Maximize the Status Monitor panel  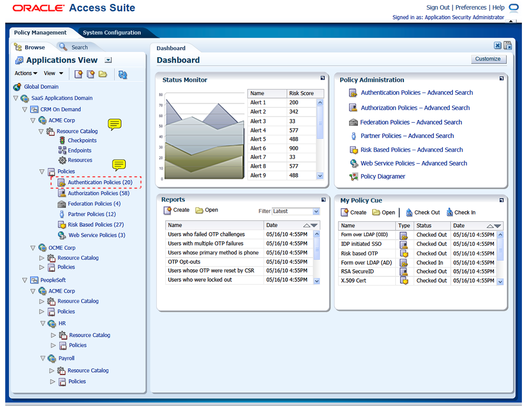pos(323,78)
